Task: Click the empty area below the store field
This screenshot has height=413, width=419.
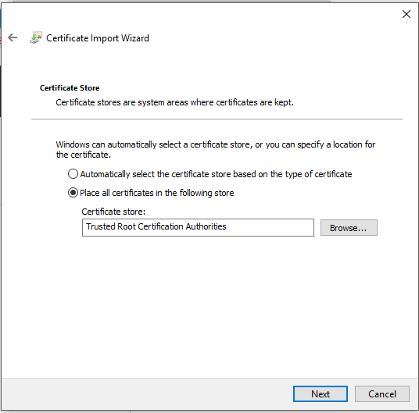Action: pos(209,307)
